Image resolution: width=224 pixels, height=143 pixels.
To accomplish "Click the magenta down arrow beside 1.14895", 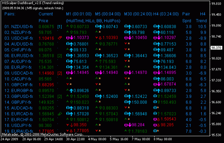I will (x=158, y=73).
